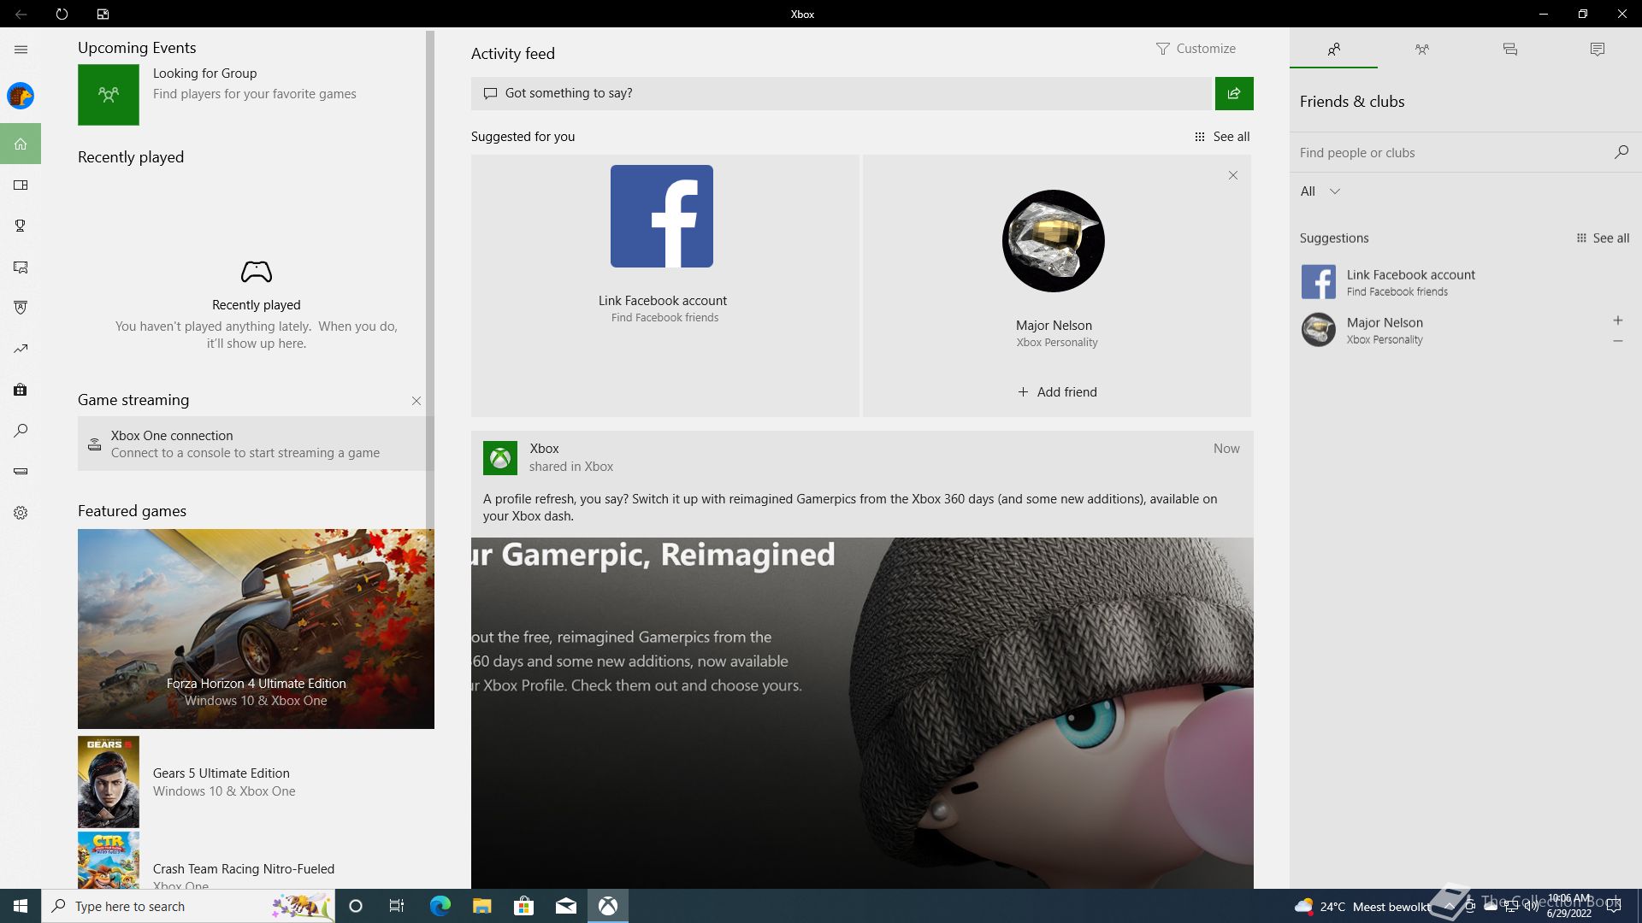Switch to the Messages tab

pos(1509,50)
